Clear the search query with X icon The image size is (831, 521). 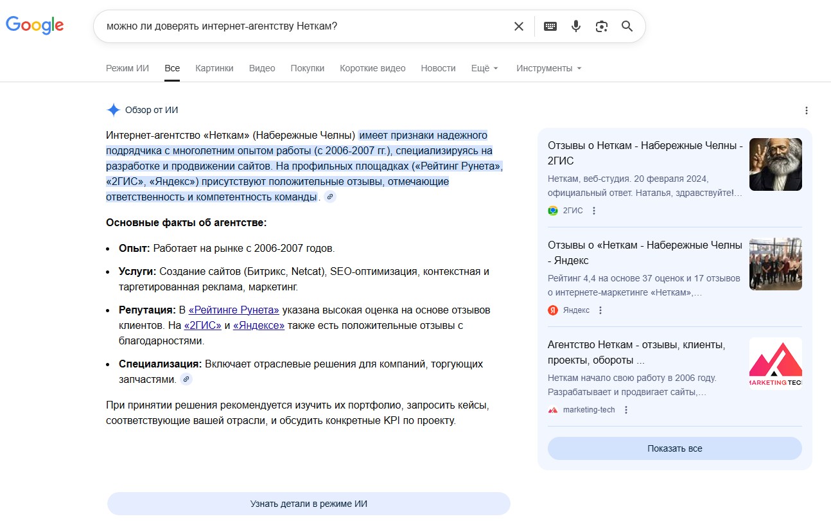pos(519,26)
